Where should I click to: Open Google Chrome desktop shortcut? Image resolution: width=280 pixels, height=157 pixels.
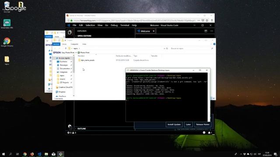click(x=7, y=42)
